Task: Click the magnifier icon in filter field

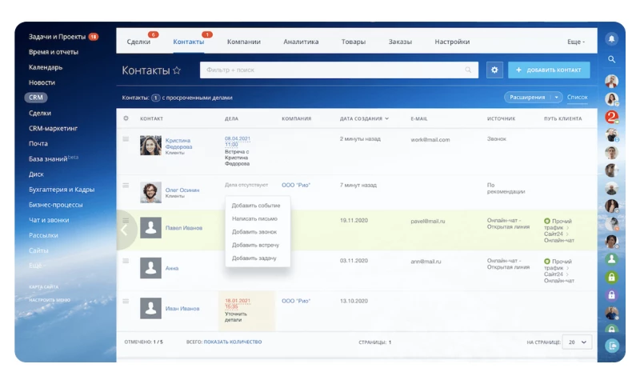Action: (470, 70)
